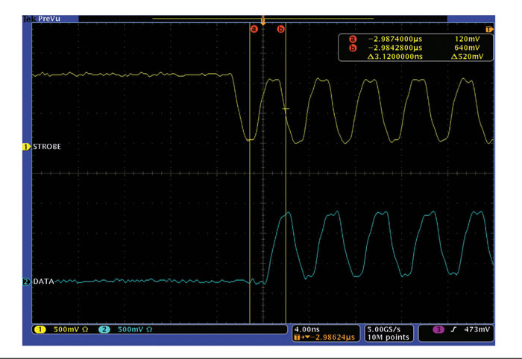The width and height of the screenshot is (522, 359).
Task: Click the Tek logo in top-left corner
Action: (30, 12)
